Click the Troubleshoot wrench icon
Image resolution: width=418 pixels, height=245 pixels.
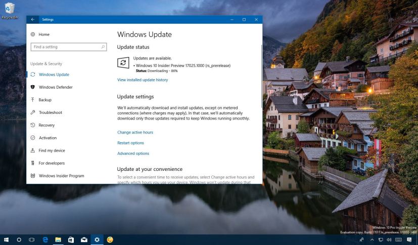33,112
